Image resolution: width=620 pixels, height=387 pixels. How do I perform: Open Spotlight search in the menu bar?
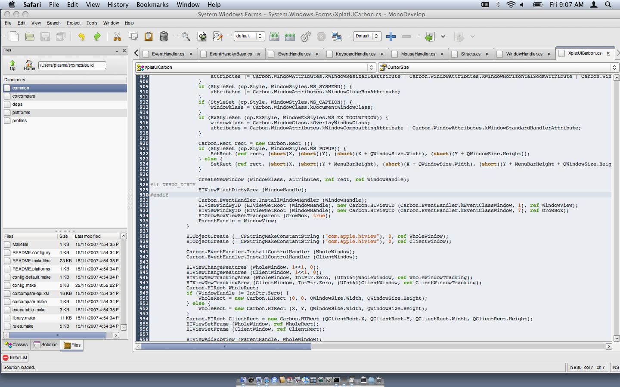[x=608, y=5]
